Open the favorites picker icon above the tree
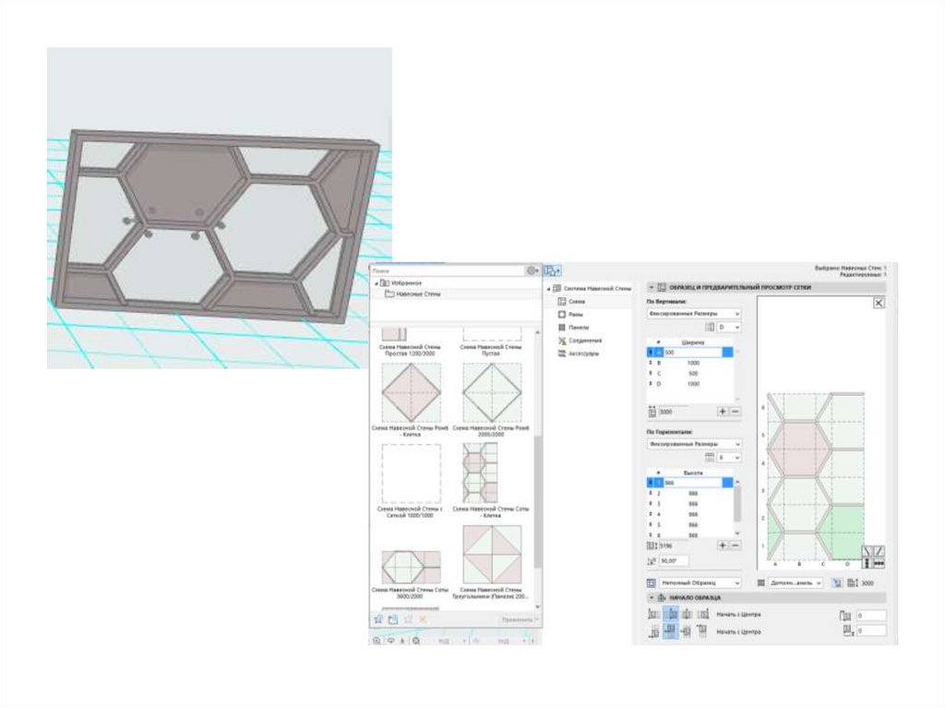This screenshot has height=708, width=945. tap(552, 271)
